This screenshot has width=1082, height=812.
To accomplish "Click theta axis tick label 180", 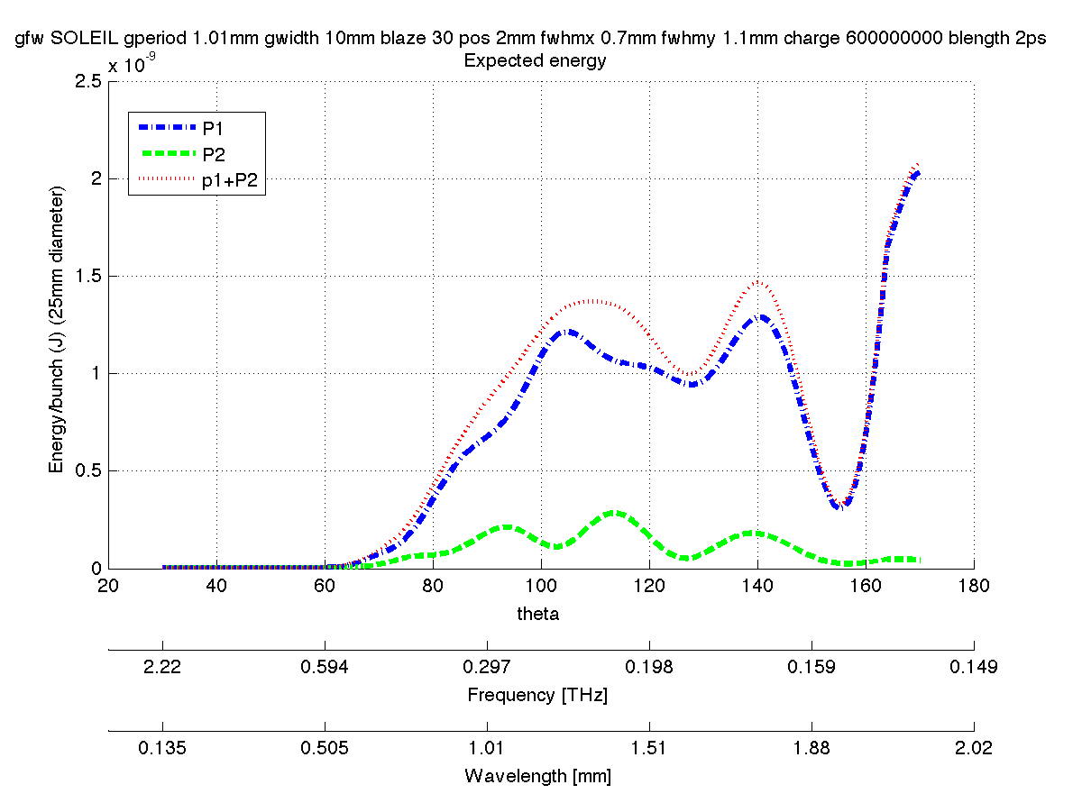I will [974, 586].
